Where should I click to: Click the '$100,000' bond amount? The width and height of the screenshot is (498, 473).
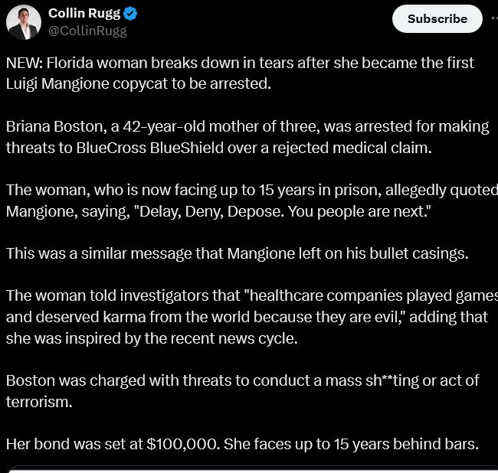(x=183, y=444)
